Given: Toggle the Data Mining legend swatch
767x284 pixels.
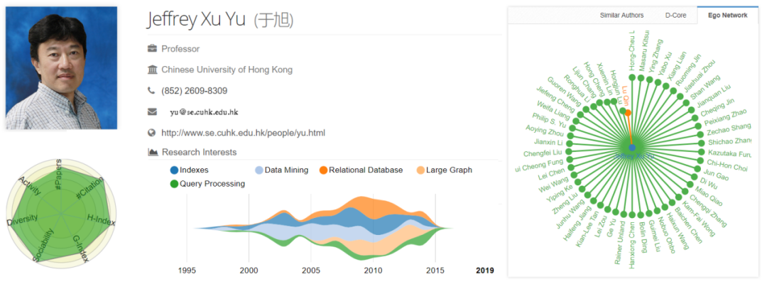Looking at the screenshot, I should pyautogui.click(x=259, y=170).
